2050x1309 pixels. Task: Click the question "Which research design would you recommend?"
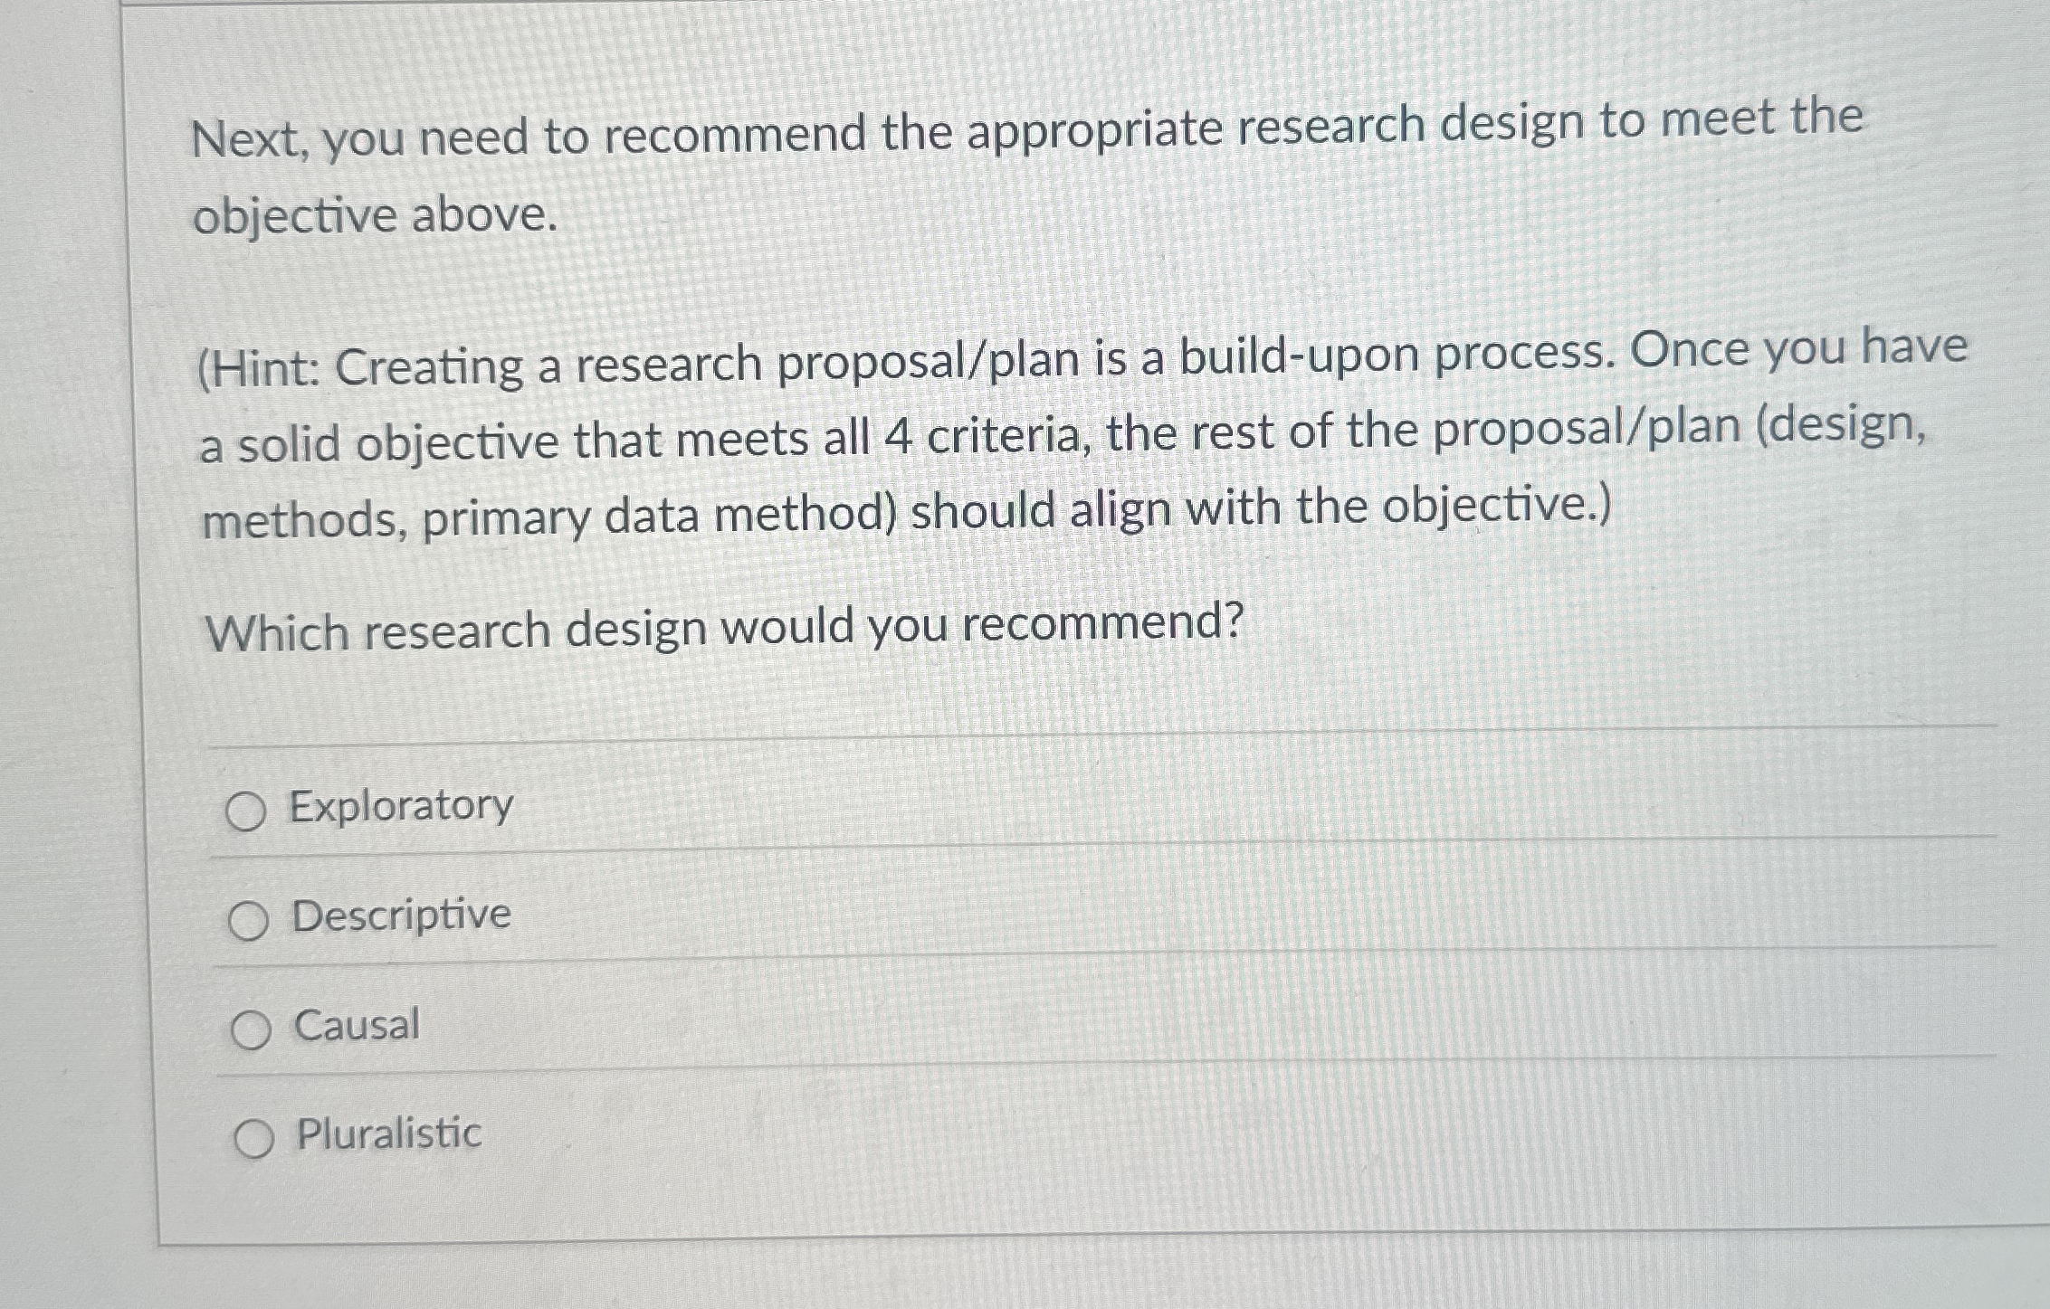click(724, 628)
